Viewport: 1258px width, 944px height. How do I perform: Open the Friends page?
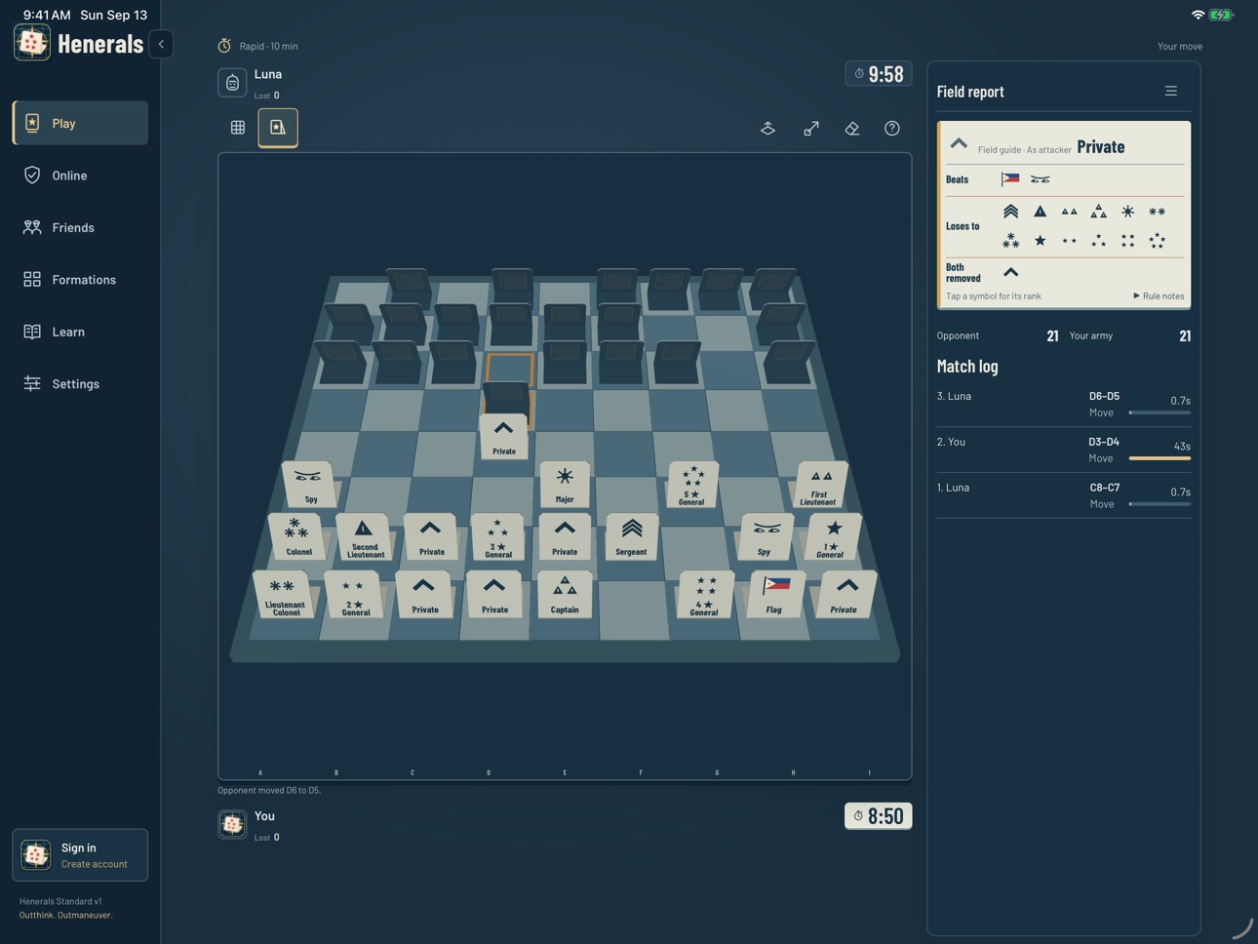[80, 227]
